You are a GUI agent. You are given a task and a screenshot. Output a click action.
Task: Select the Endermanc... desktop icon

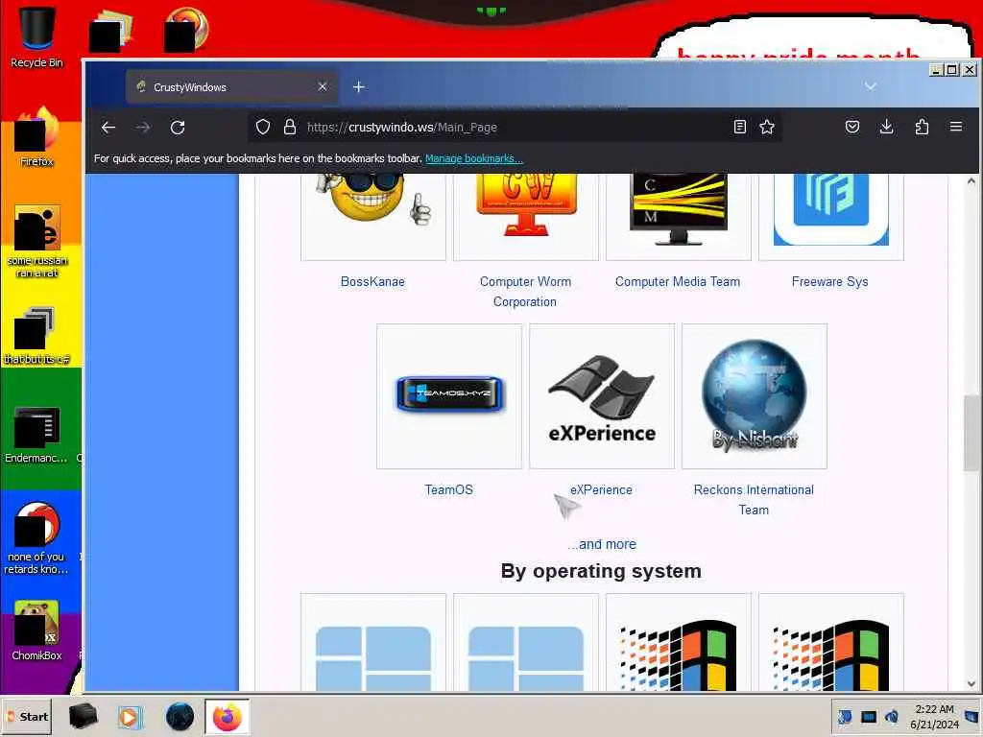pos(36,435)
